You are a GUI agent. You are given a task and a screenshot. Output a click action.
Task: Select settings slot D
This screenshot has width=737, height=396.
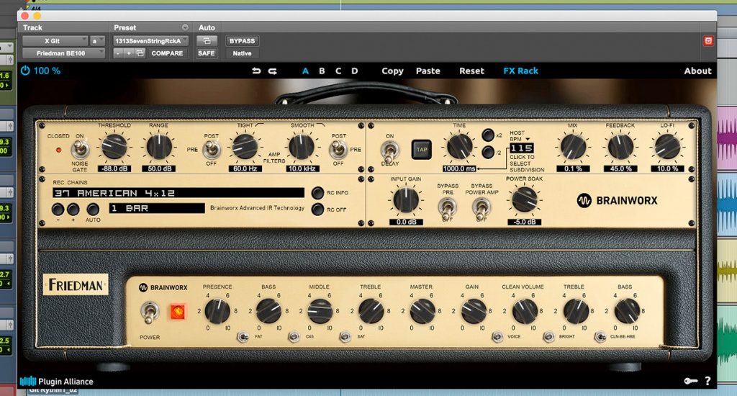pos(354,71)
